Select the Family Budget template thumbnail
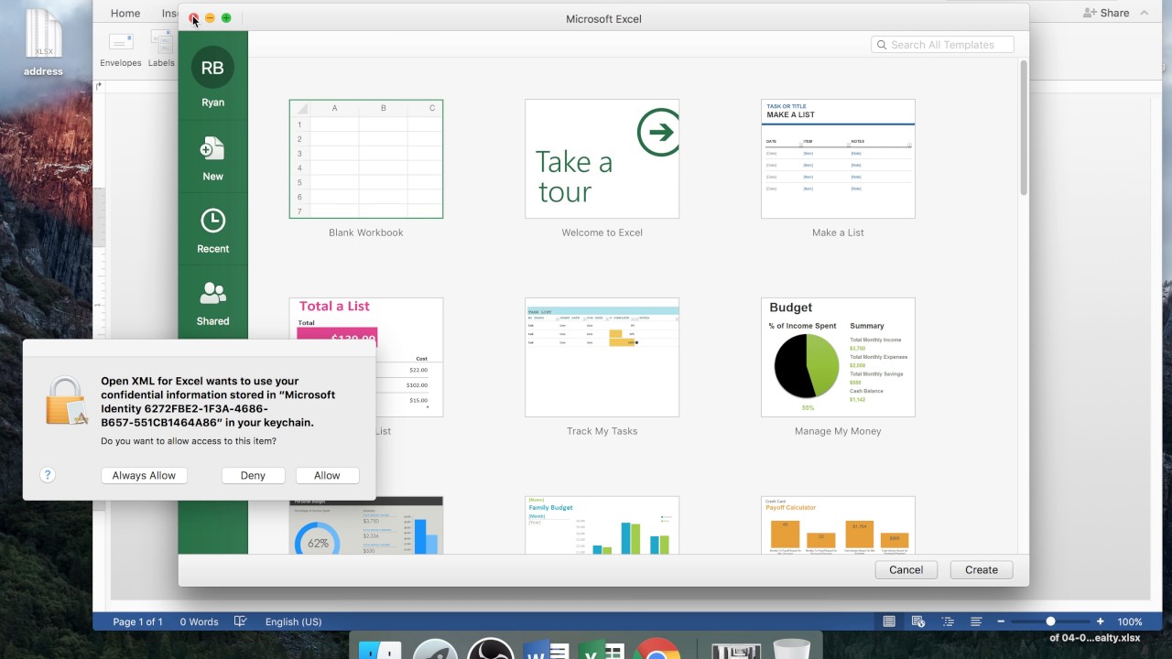The image size is (1172, 659). pyautogui.click(x=602, y=525)
